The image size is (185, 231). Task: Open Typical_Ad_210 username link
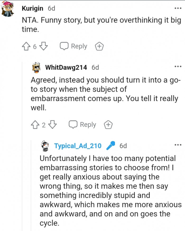point(78,146)
